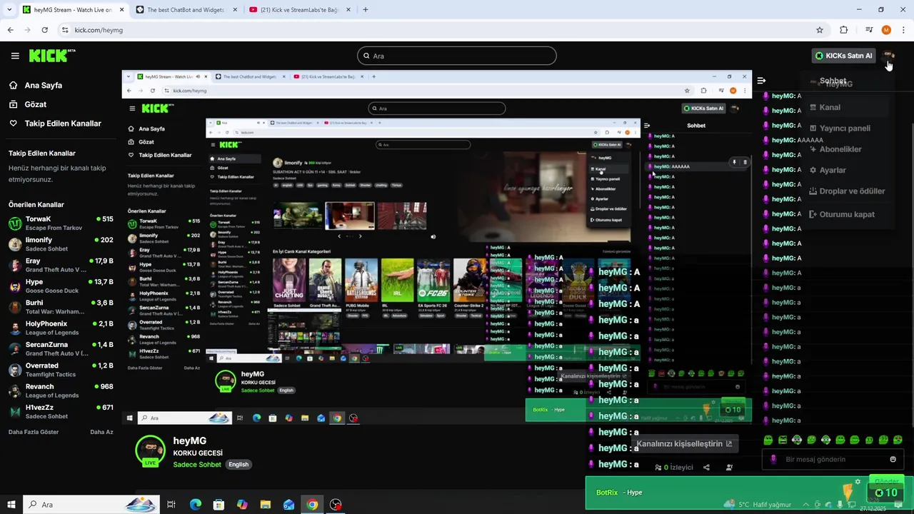The image size is (914, 514).
Task: Open the Chrome extensions puzzle icon
Action: click(x=844, y=30)
